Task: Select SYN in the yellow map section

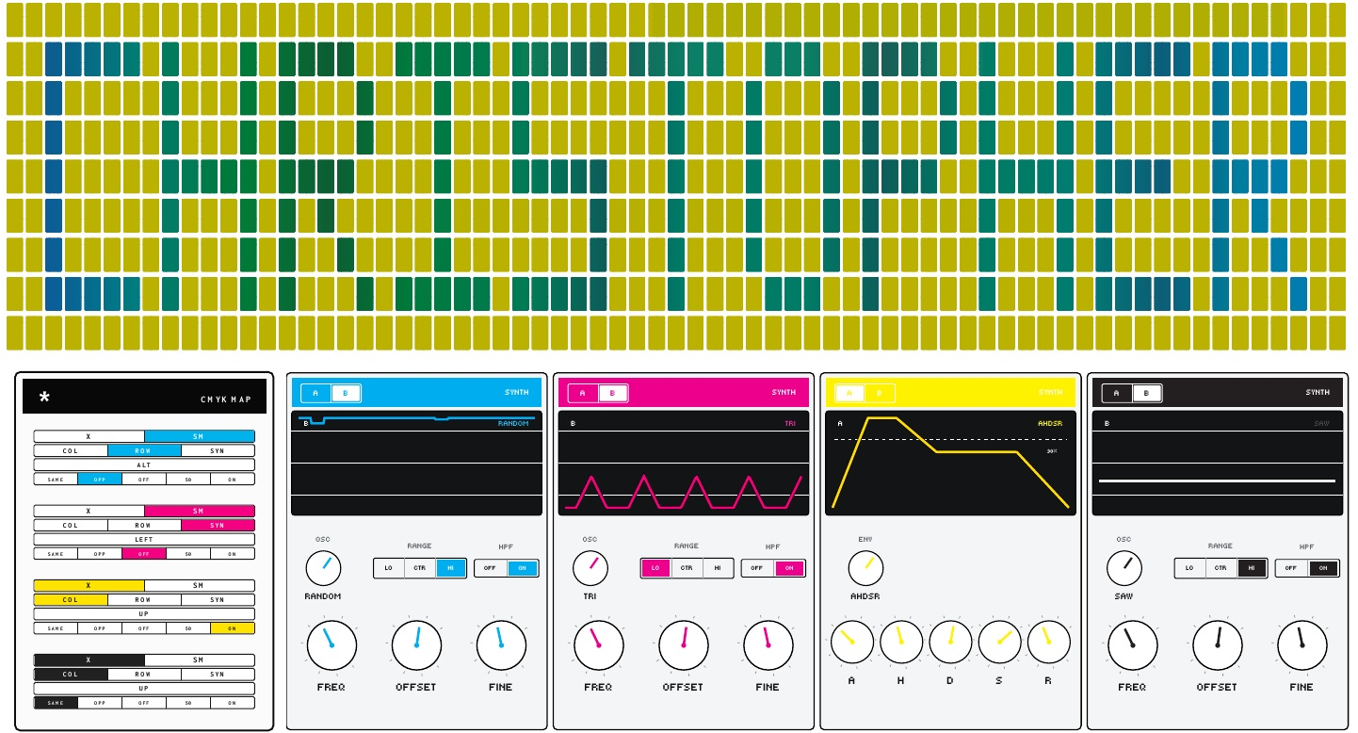Action: (218, 599)
